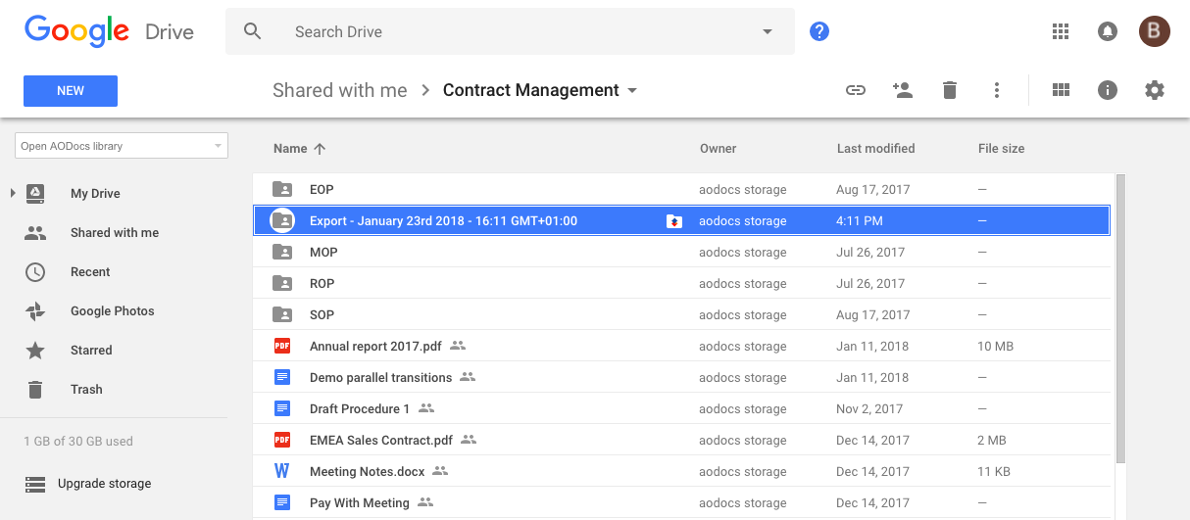The height and width of the screenshot is (520, 1190).
Task: Open the more actions three-dot menu
Action: (x=996, y=90)
